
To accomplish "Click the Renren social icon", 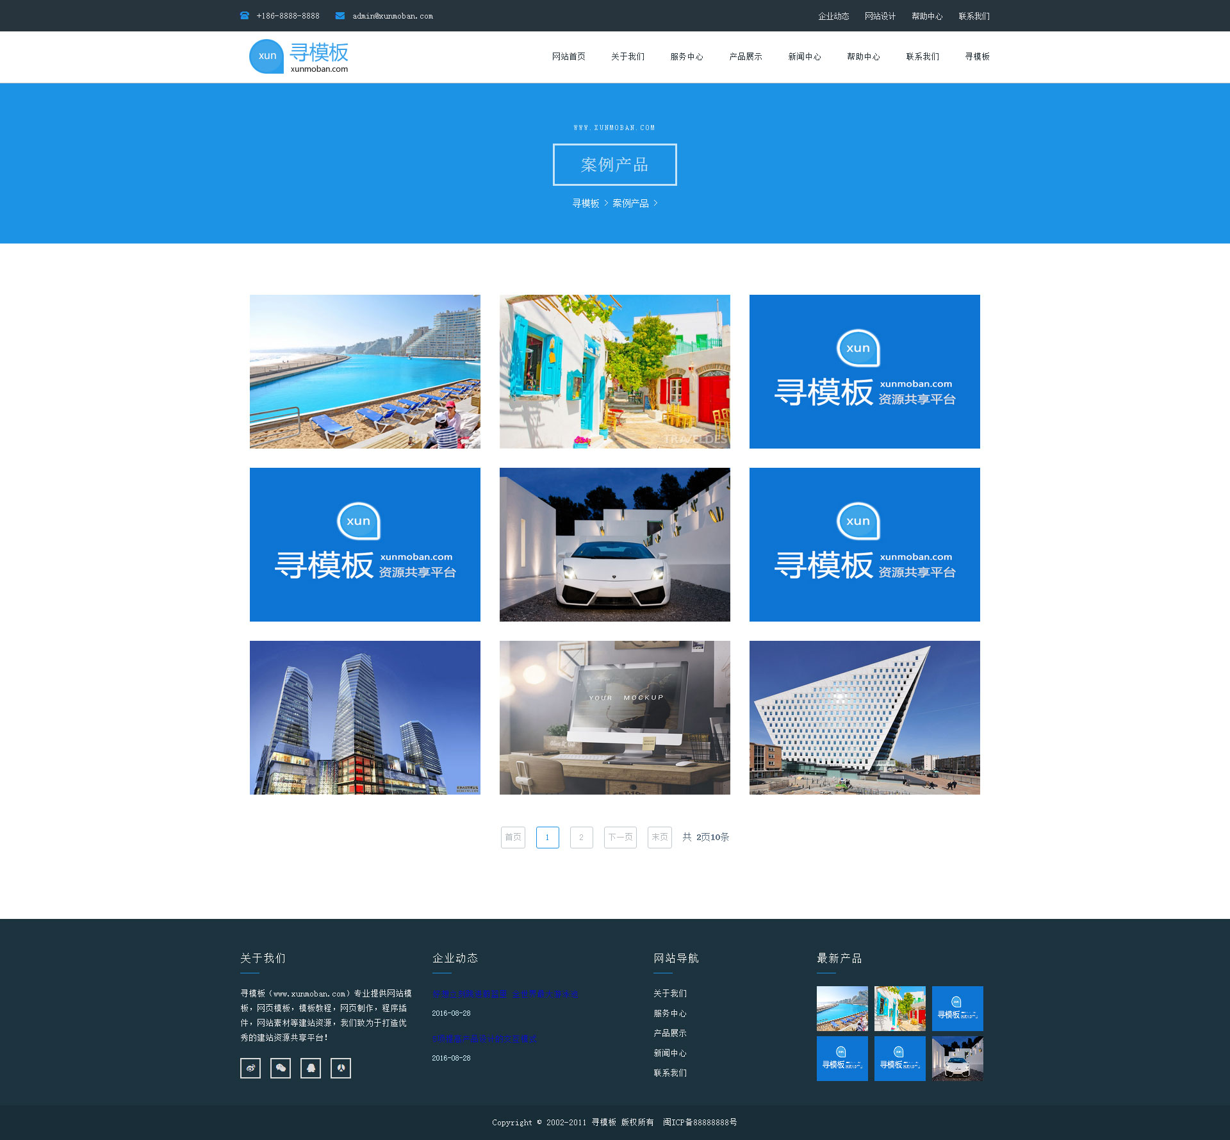I will 341,1068.
